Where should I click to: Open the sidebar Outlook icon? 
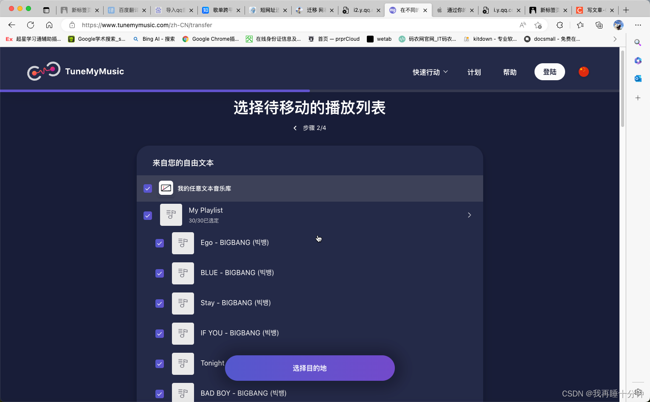click(x=638, y=79)
